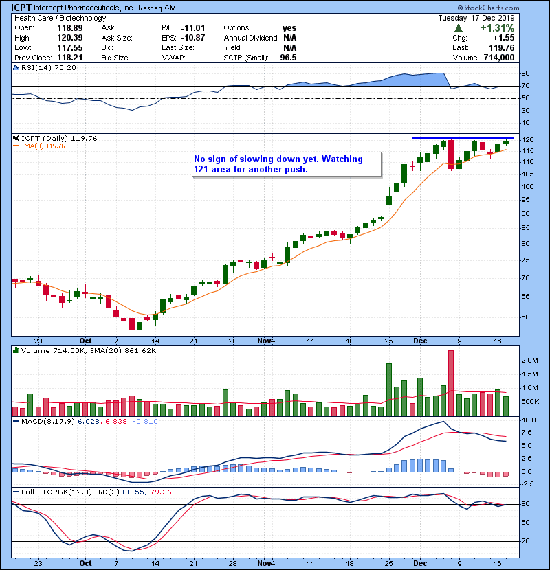This screenshot has width=550, height=570.
Task: Click the blue resistance line near 120
Action: [x=463, y=138]
